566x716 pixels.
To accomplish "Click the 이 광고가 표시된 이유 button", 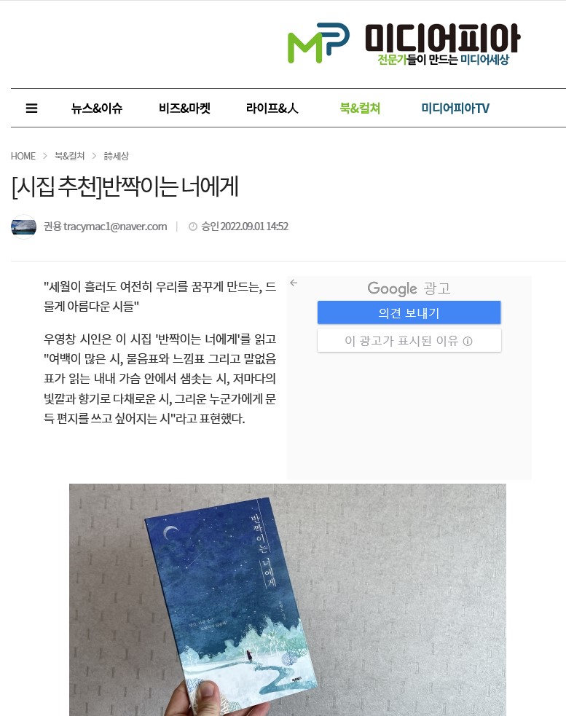I will [x=409, y=341].
